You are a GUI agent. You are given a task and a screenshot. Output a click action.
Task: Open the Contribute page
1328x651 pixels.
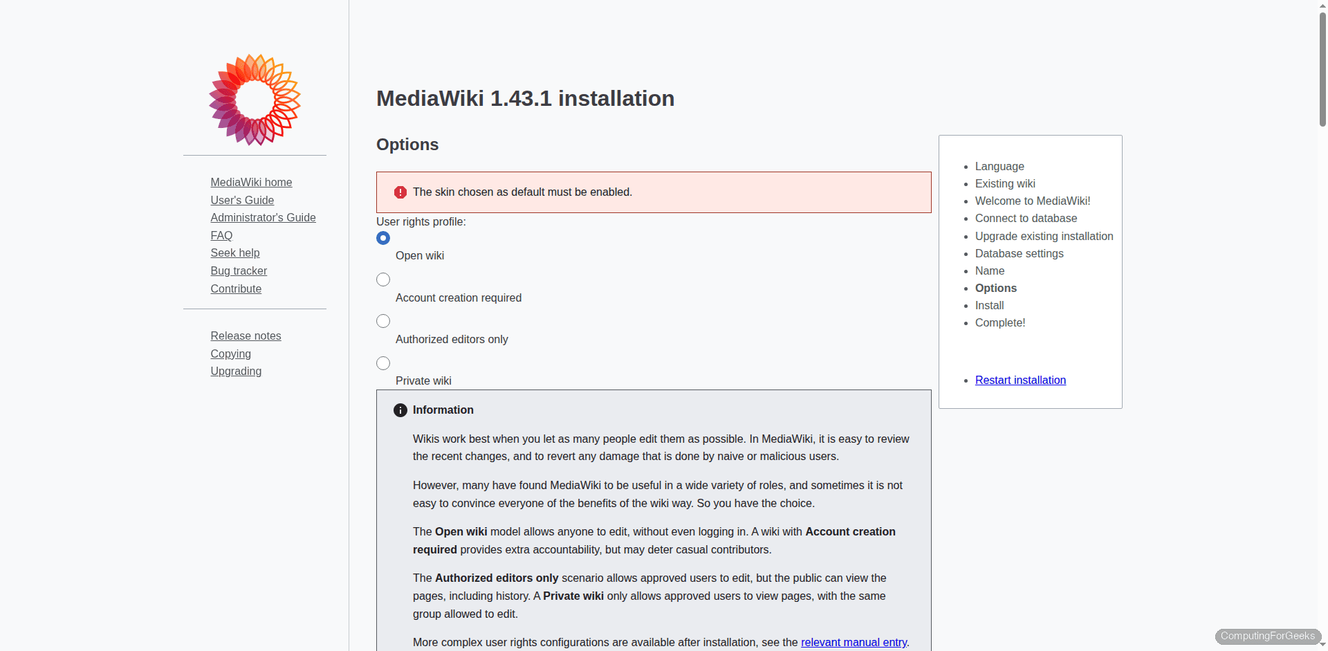coord(236,288)
